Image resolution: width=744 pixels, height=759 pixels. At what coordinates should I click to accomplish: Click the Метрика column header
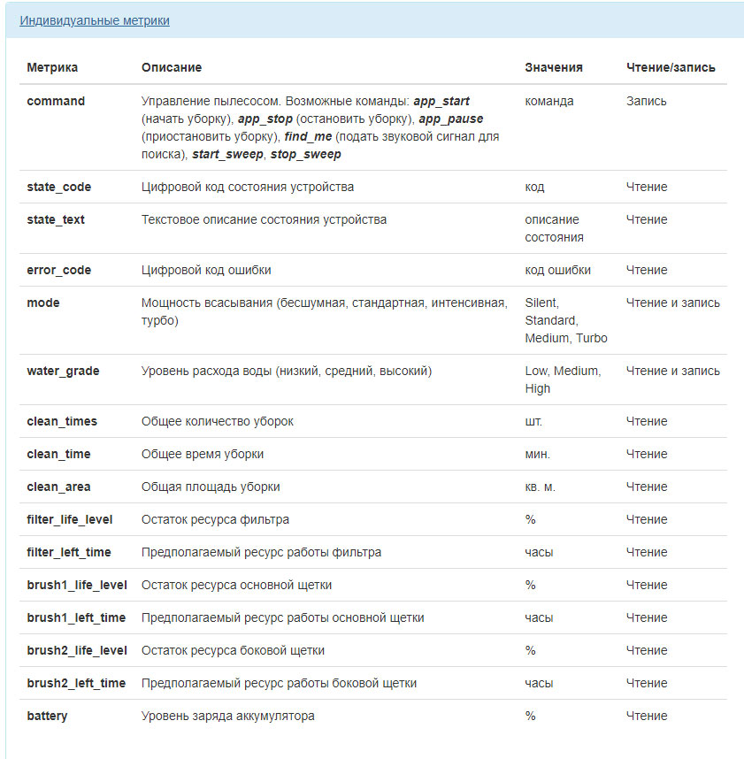point(52,67)
